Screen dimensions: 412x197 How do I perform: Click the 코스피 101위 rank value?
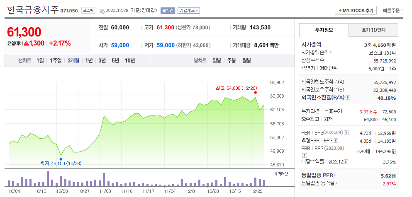click(382, 53)
